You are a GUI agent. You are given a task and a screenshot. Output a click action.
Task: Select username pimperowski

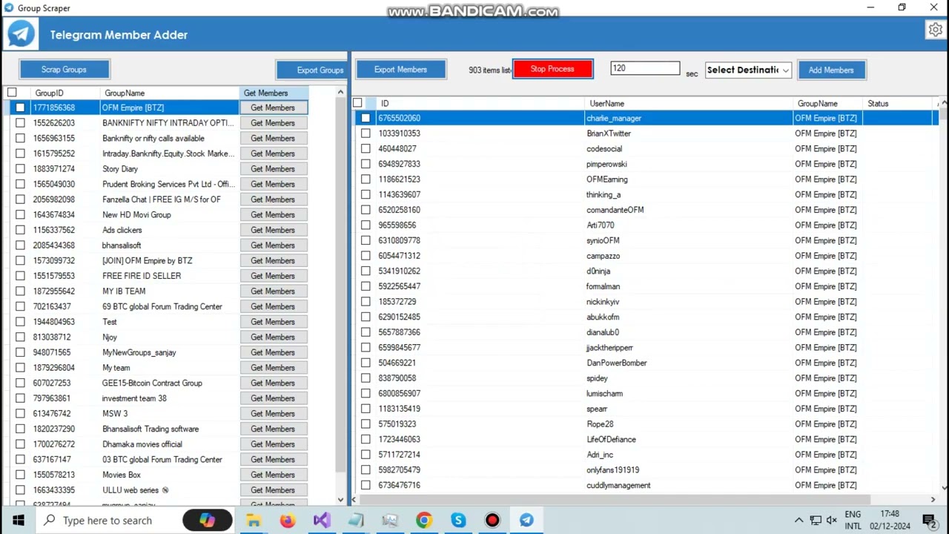(606, 164)
